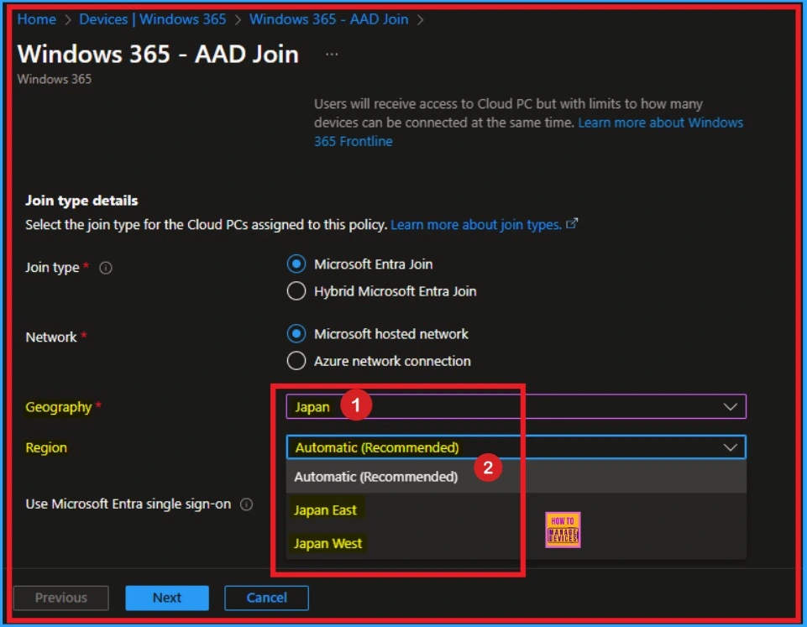The width and height of the screenshot is (807, 627).
Task: Choose Azure network connection radio button
Action: coord(296,361)
